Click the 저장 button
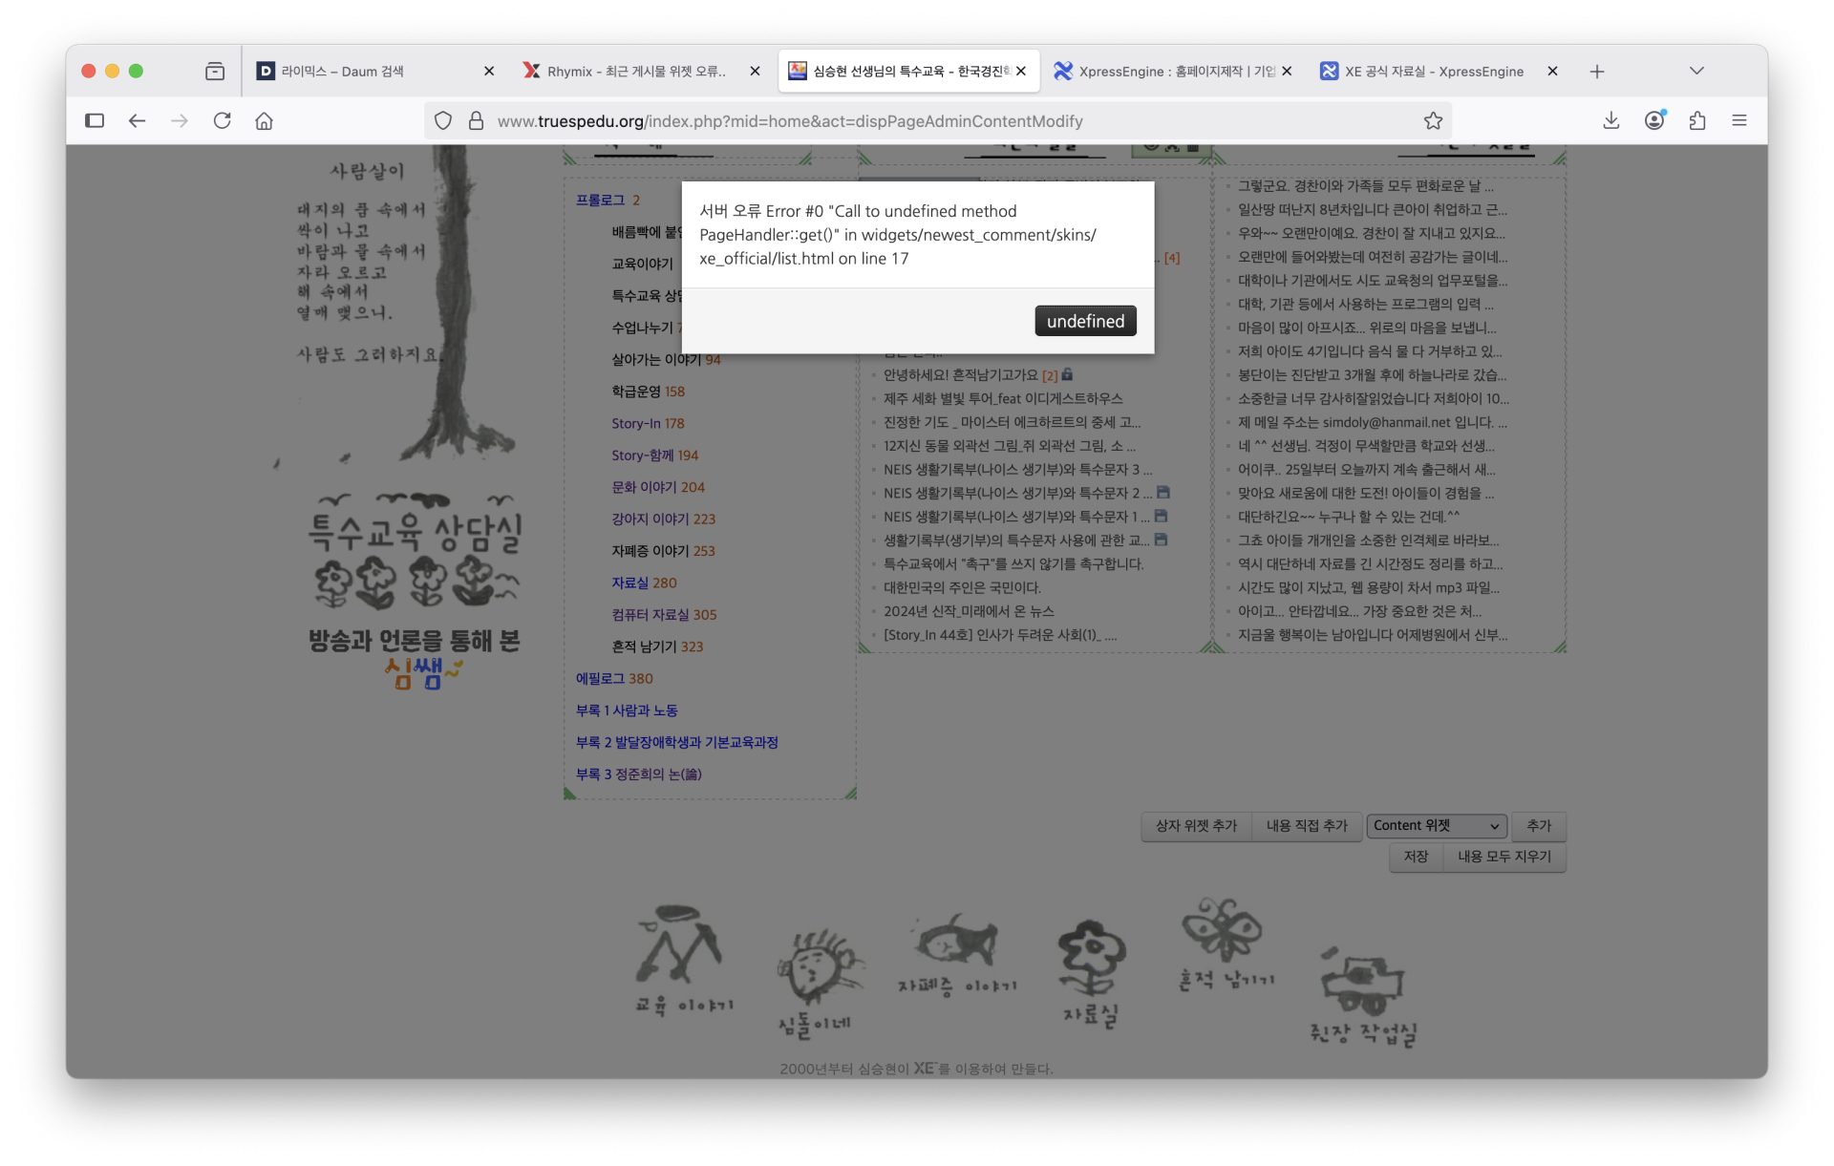The image size is (1834, 1166). pos(1416,857)
